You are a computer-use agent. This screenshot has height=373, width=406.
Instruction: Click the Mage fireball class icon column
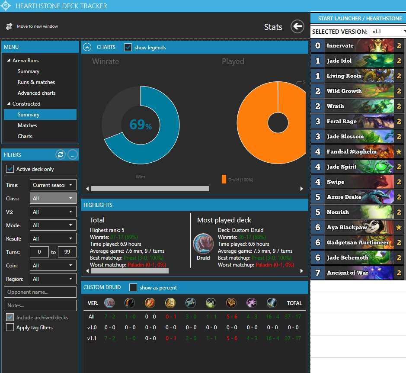click(150, 303)
